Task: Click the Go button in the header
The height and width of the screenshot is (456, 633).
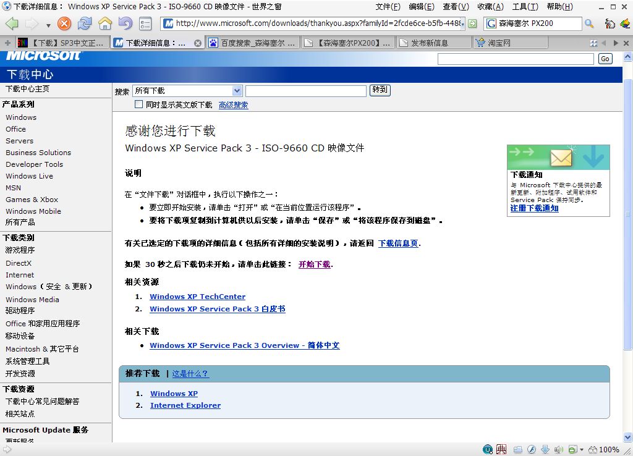Action: (605, 59)
